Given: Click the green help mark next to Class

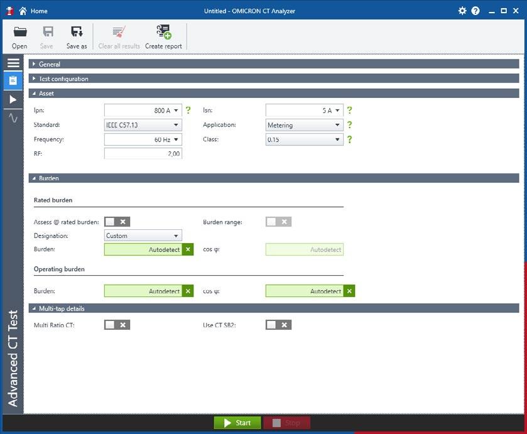Looking at the screenshot, I should [349, 139].
